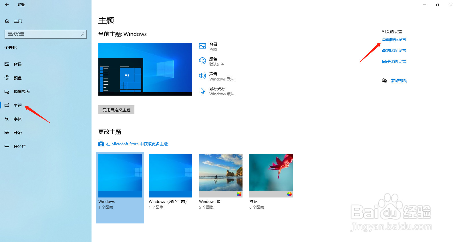Click the current theme preview image
The image size is (457, 242).
point(145,69)
